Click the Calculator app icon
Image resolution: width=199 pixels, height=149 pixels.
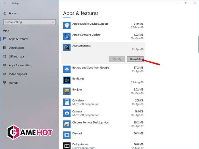pos(67,102)
